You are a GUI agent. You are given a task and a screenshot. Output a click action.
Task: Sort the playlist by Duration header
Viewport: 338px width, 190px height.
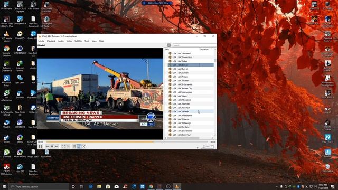pos(204,49)
